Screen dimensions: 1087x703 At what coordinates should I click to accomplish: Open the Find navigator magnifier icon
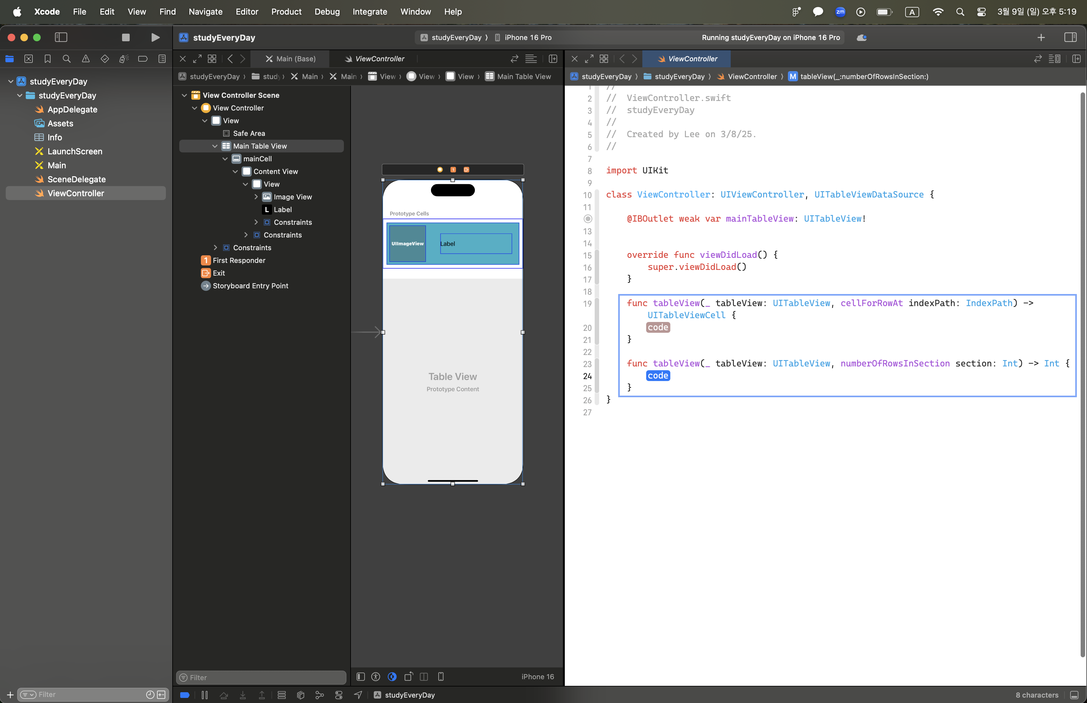coord(67,59)
